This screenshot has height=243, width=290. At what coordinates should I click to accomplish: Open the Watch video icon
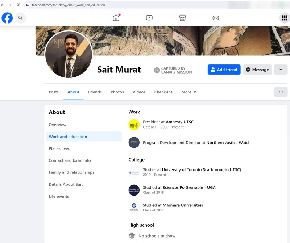pyautogui.click(x=149, y=18)
